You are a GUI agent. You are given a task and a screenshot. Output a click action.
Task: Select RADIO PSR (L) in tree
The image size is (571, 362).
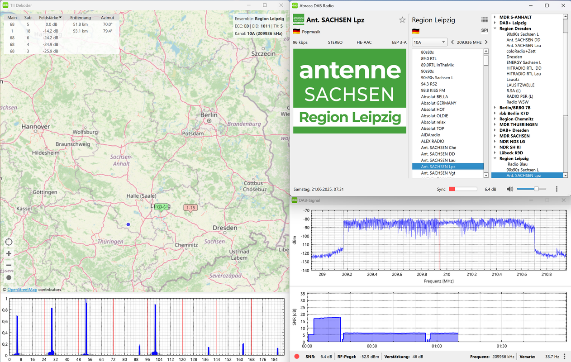(x=520, y=96)
